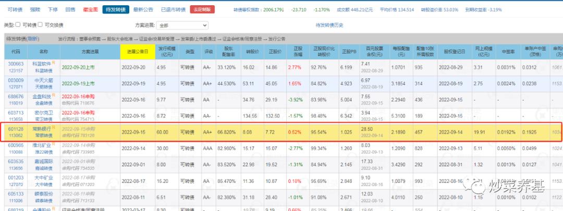Open the 金盘科技 stock name link
Image resolution: width=563 pixels, height=211 pixels.
click(42, 96)
